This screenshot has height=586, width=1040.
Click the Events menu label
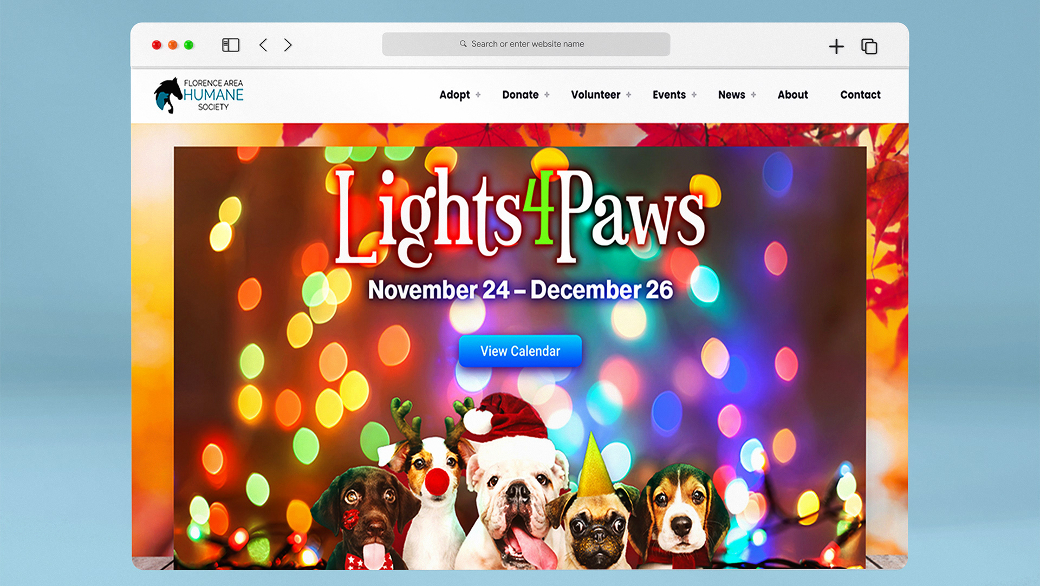[x=669, y=95]
